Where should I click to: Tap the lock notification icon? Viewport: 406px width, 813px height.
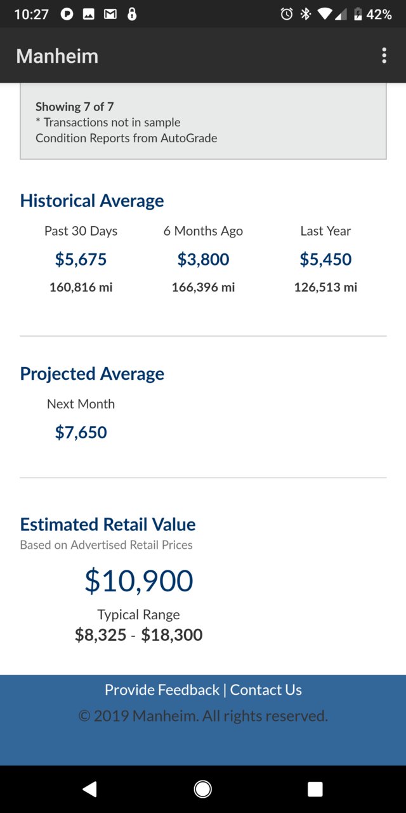tap(132, 14)
